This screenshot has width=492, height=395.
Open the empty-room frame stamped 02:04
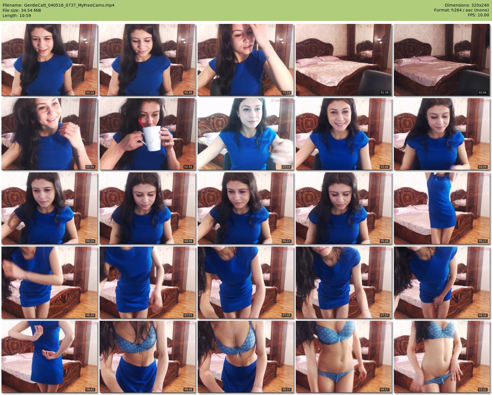[x=442, y=60]
